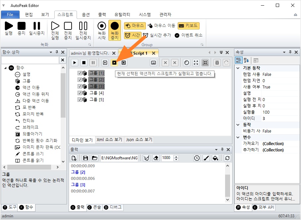Click image capture icon in script toolbar

153,63
